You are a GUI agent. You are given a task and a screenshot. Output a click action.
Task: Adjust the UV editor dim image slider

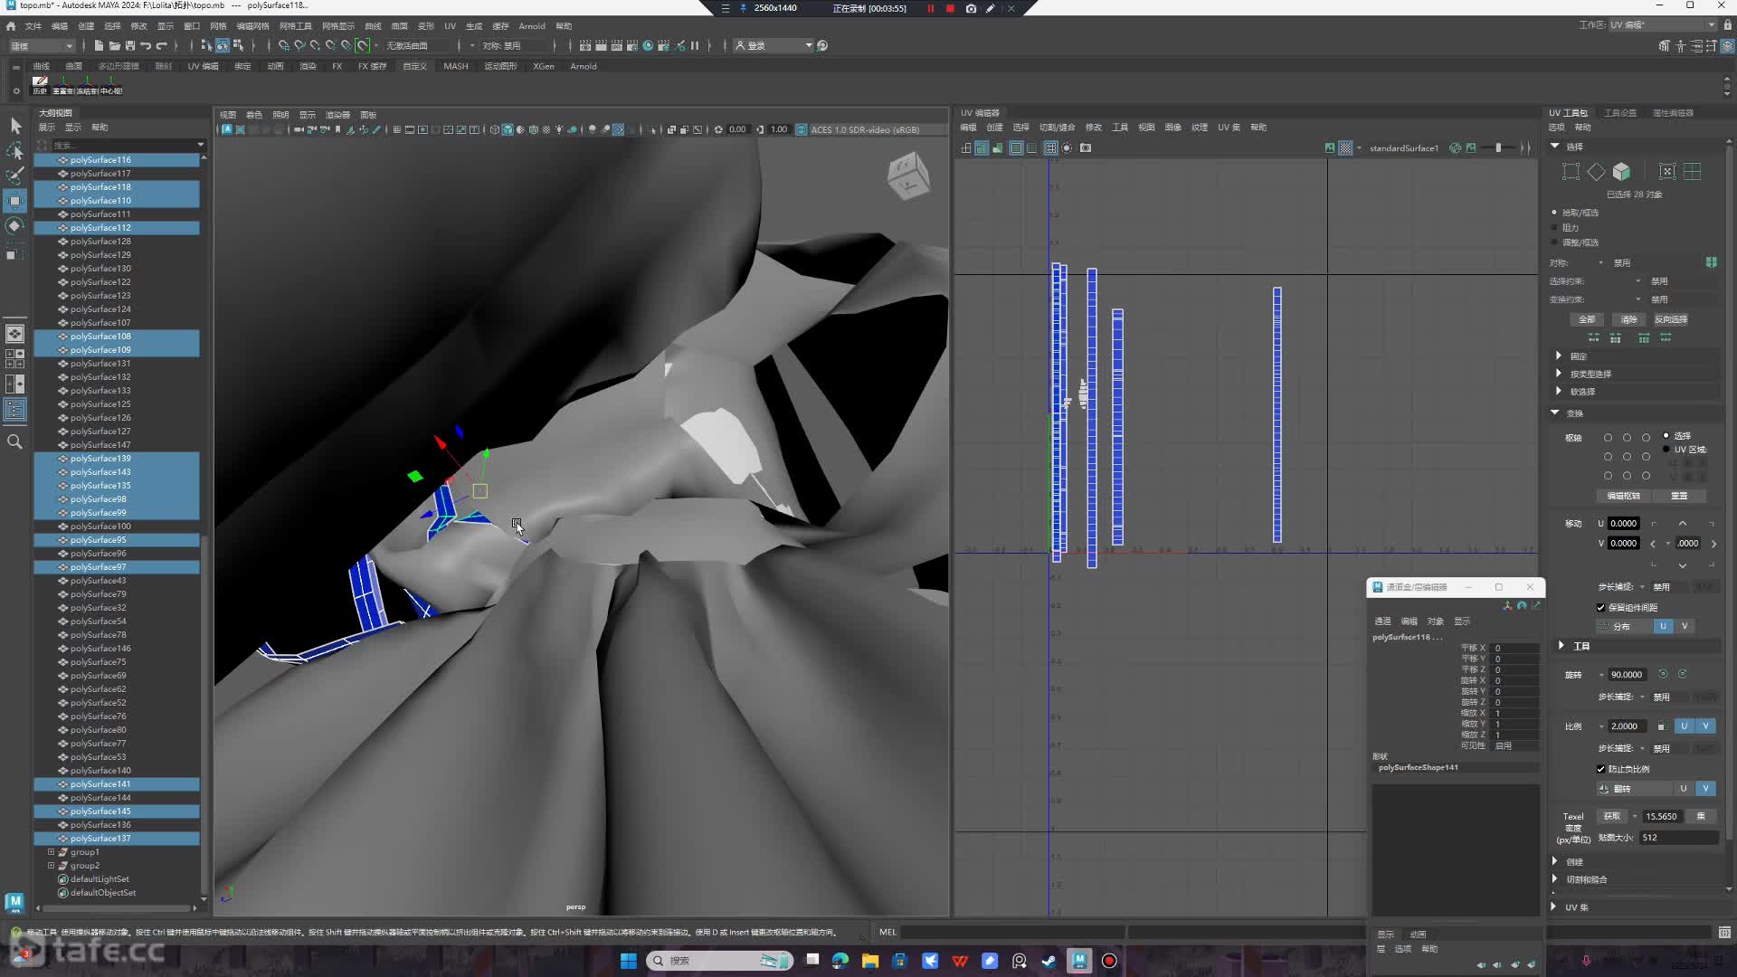coord(1499,147)
